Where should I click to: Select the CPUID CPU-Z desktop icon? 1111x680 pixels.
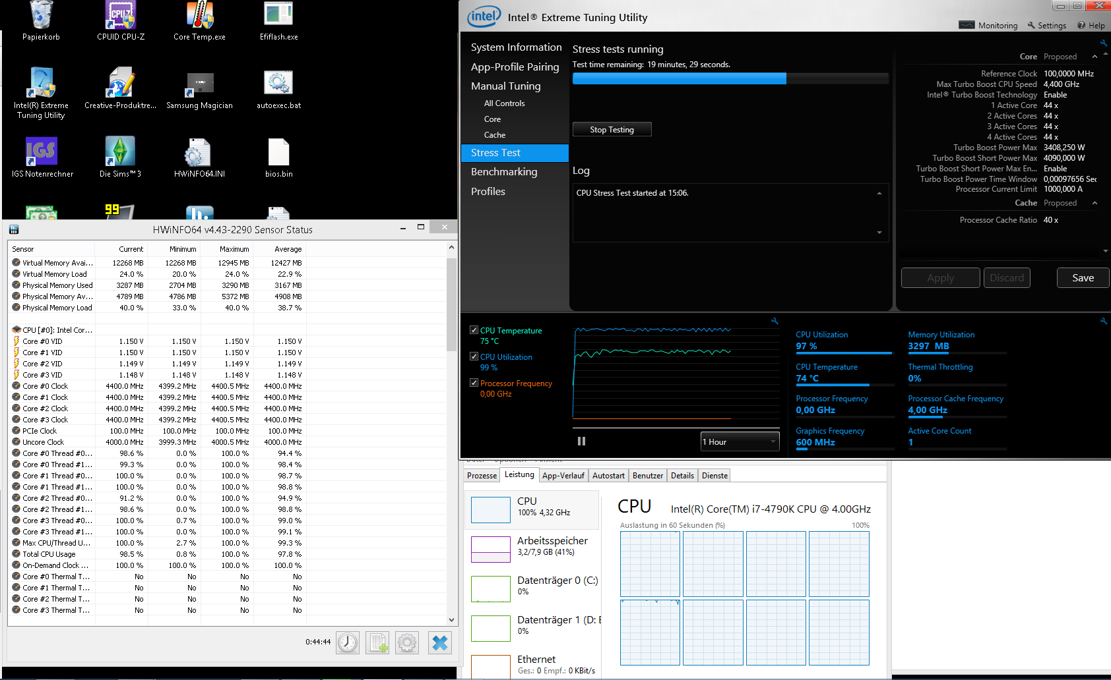[121, 21]
